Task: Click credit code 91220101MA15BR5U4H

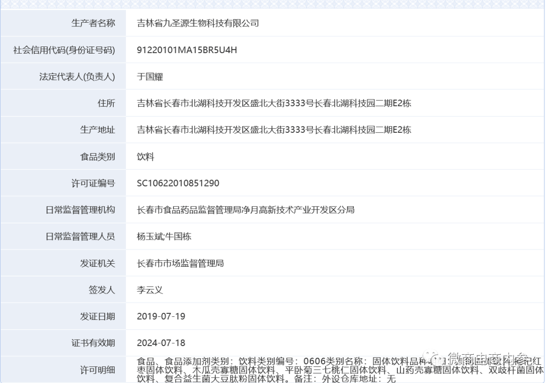Action: 187,50
